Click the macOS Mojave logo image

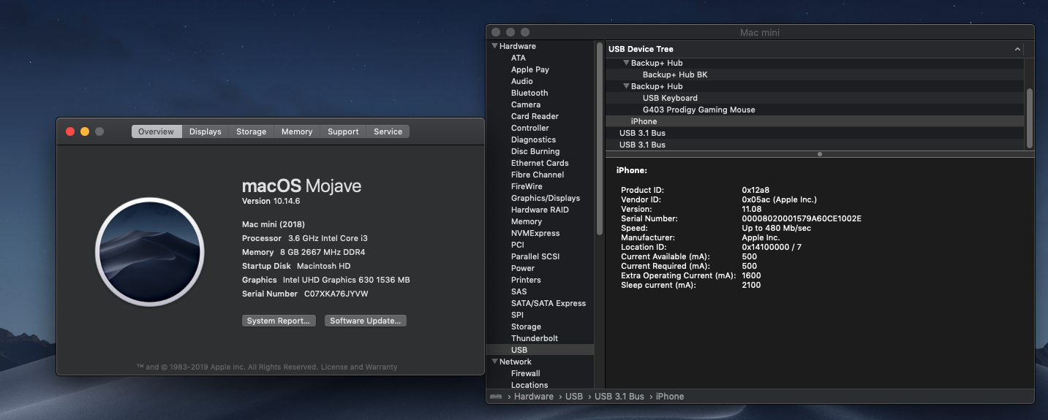pos(149,251)
